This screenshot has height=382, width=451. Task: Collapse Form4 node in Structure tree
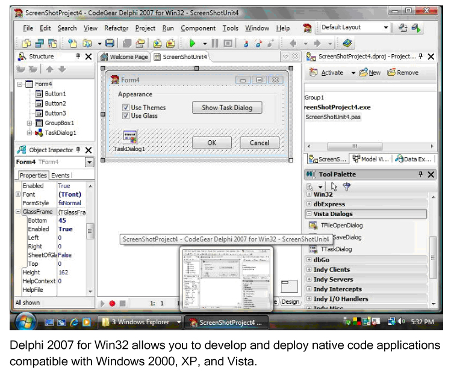tap(19, 84)
